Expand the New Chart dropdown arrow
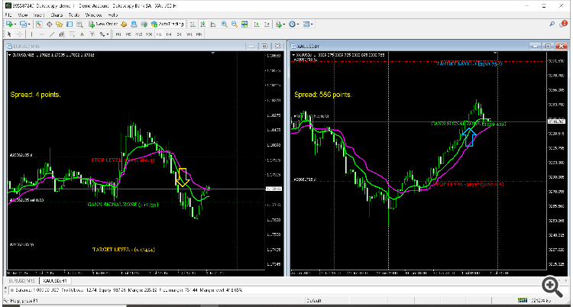 [16, 24]
